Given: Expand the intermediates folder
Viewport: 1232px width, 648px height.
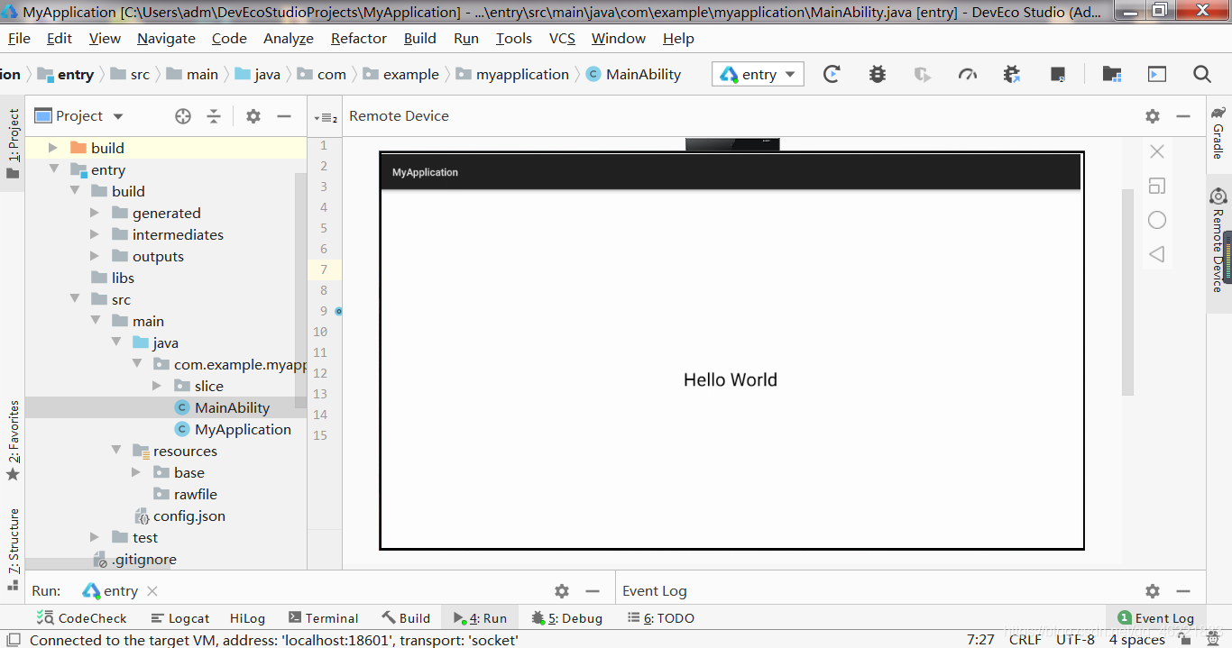Looking at the screenshot, I should (95, 234).
